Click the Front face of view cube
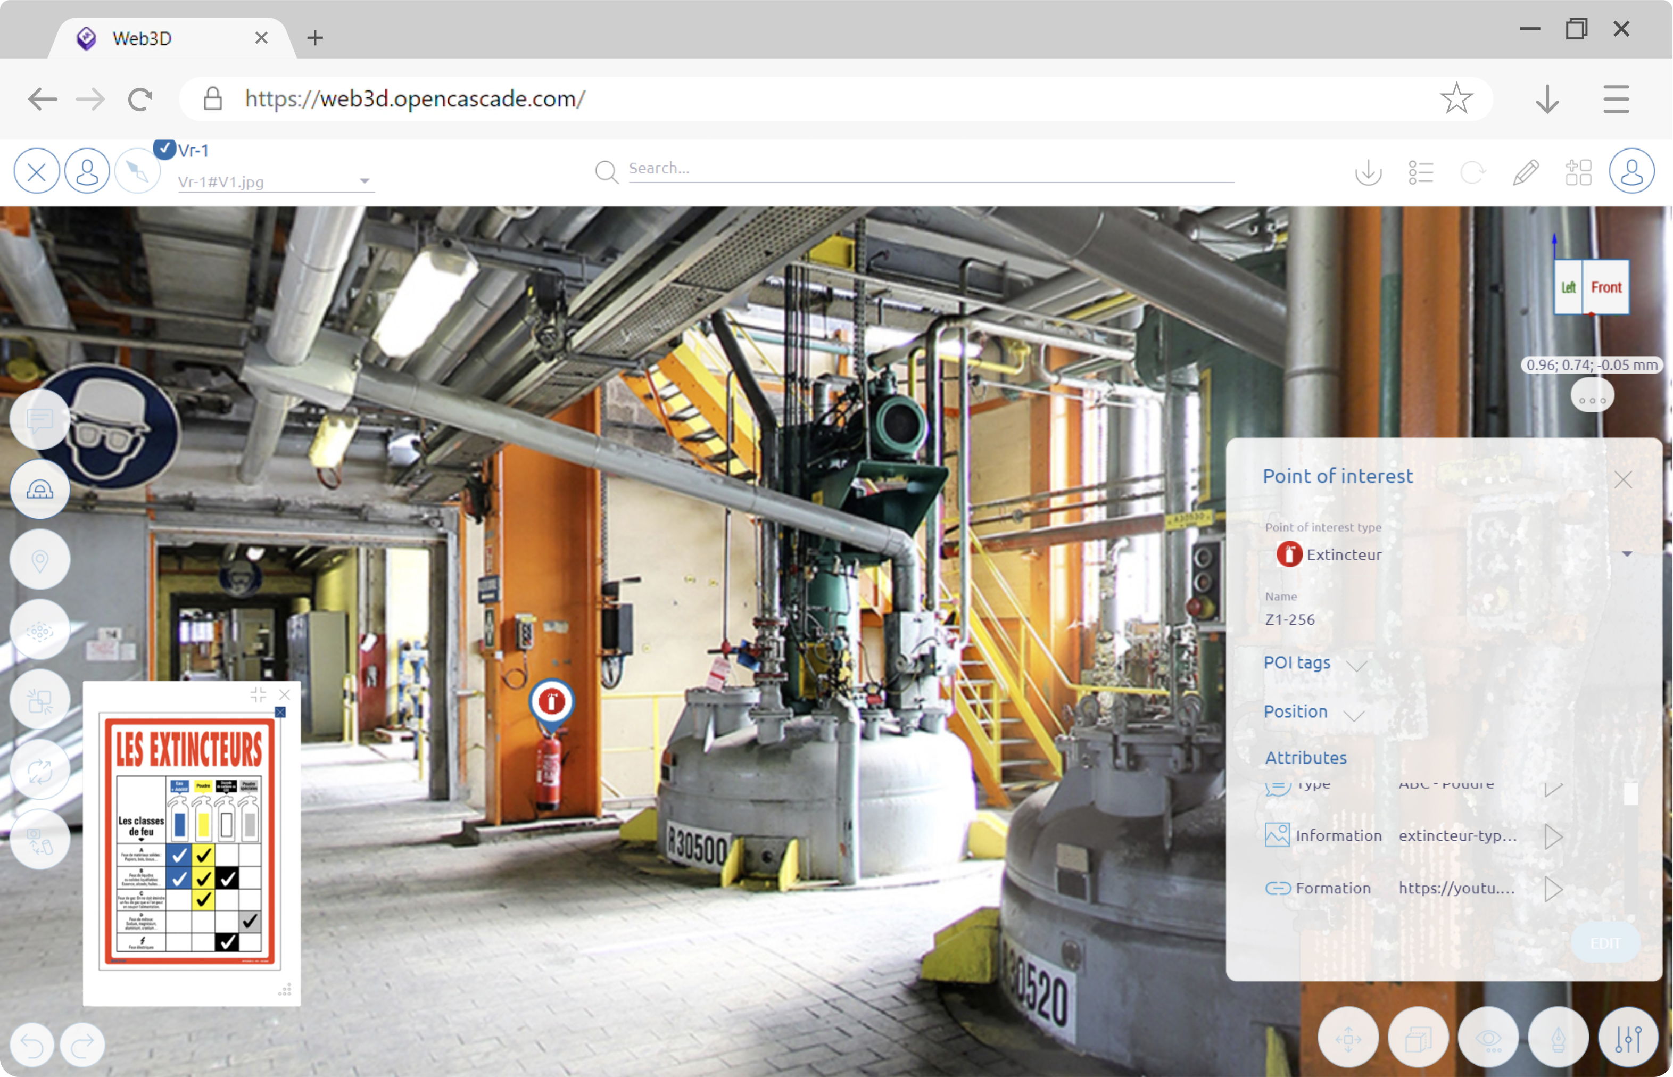This screenshot has height=1077, width=1673. [1606, 287]
